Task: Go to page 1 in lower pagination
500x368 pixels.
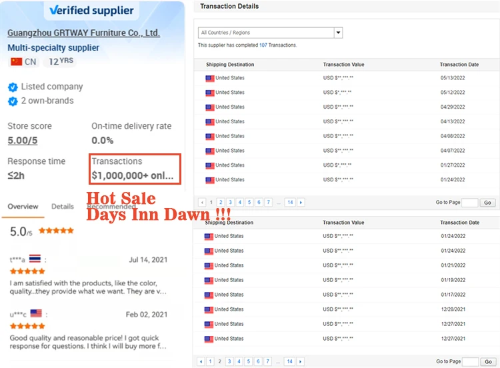Action: pos(210,361)
